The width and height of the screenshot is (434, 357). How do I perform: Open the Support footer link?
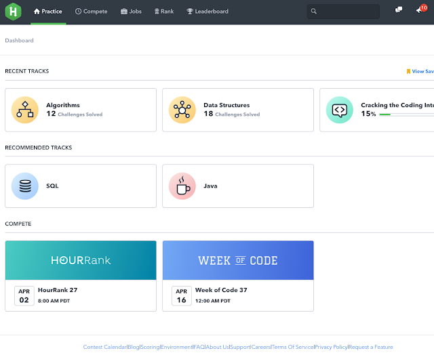[x=240, y=347]
